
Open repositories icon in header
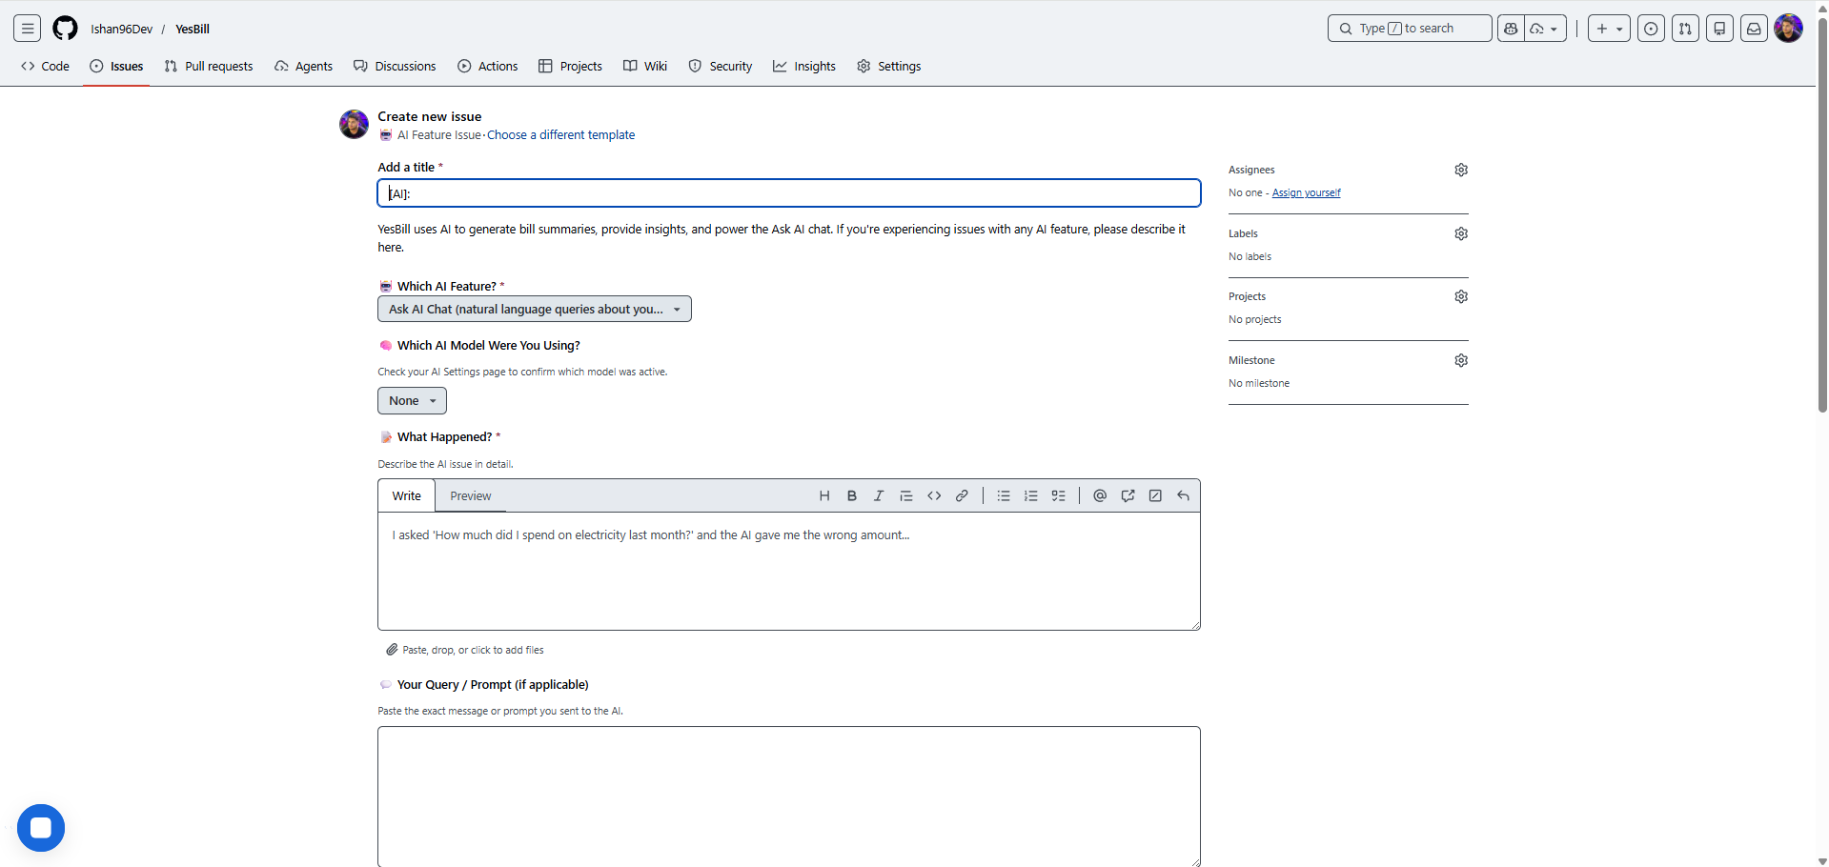[x=1719, y=29]
